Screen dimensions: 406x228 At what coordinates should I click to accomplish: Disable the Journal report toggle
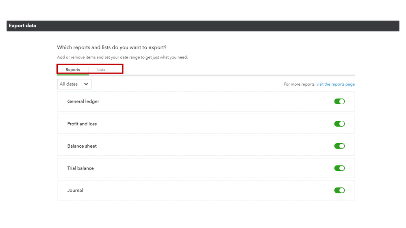pyautogui.click(x=339, y=190)
